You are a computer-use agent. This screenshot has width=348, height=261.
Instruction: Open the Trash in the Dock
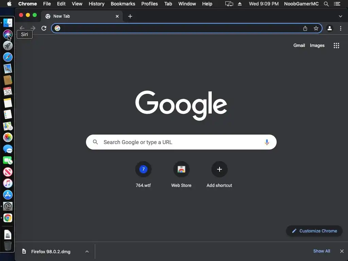(8, 246)
